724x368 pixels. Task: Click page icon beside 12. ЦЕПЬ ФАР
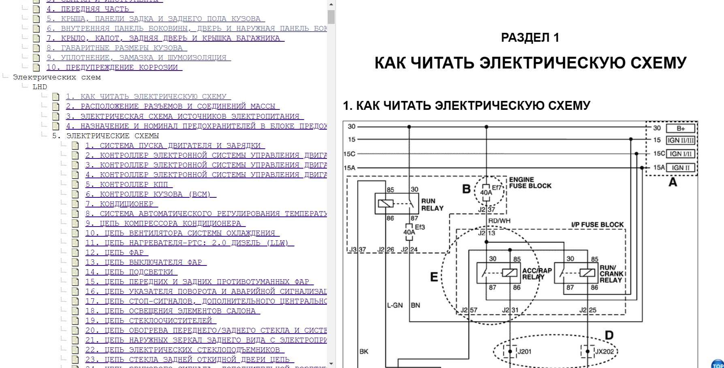click(75, 252)
